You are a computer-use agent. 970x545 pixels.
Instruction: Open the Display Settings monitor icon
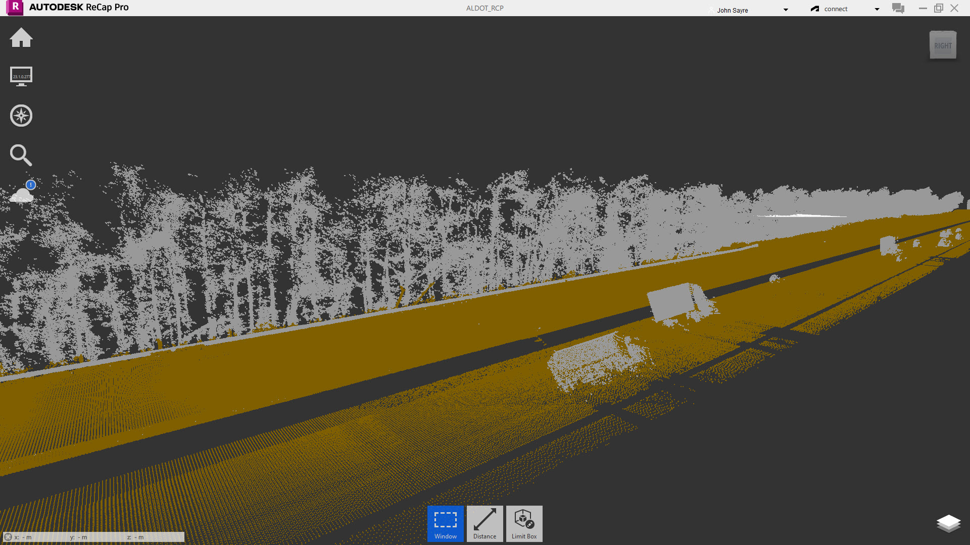[21, 76]
